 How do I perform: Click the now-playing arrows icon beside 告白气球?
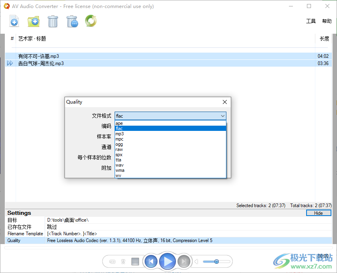[x=10, y=63]
